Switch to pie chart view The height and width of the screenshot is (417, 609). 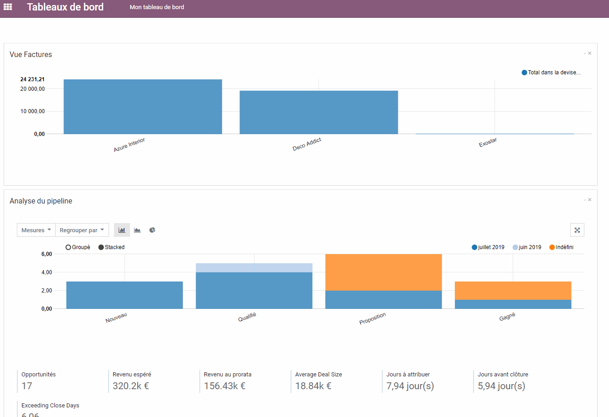152,230
